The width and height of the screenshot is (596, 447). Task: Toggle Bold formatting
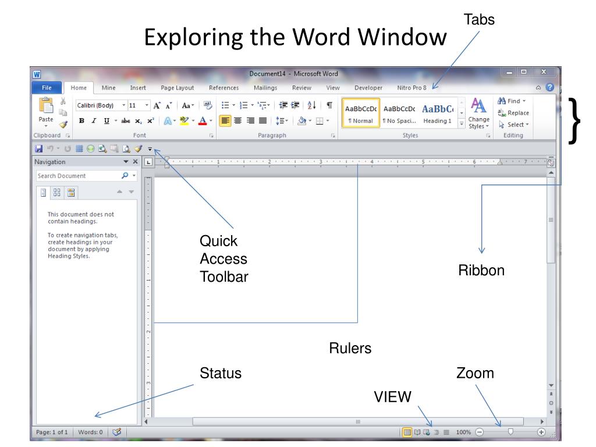pos(81,121)
